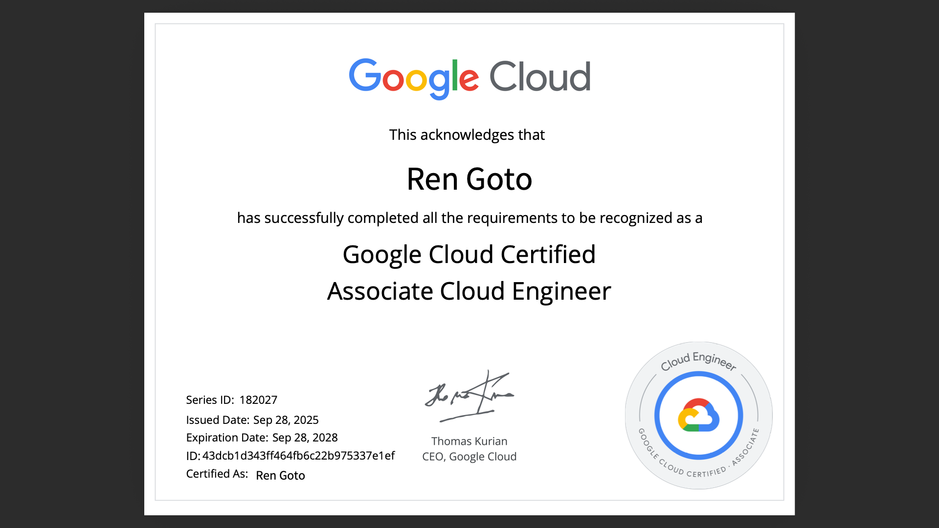Click the large recipient name Ren Goto
939x528 pixels.
click(469, 179)
